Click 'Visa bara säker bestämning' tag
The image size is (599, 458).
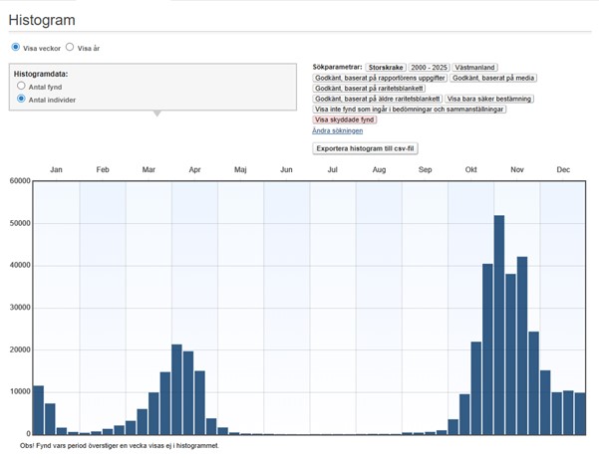(489, 99)
